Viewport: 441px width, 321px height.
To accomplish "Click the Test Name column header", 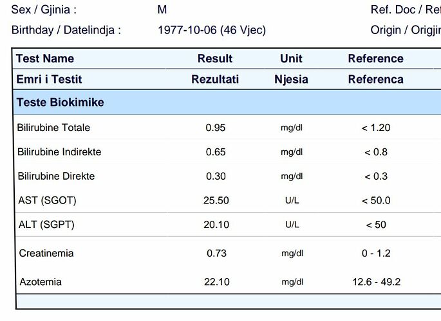I will coord(45,58).
